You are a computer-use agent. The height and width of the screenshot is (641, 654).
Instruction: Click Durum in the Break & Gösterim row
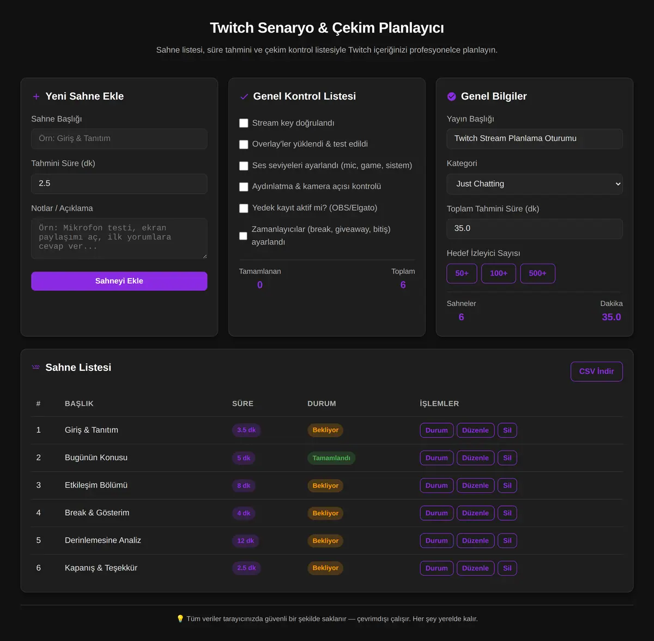pyautogui.click(x=437, y=513)
